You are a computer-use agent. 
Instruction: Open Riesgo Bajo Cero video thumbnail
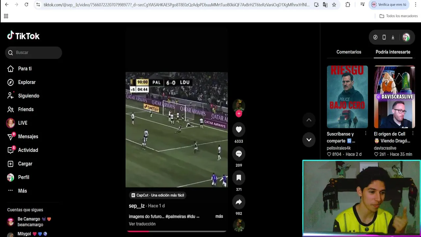pyautogui.click(x=347, y=97)
